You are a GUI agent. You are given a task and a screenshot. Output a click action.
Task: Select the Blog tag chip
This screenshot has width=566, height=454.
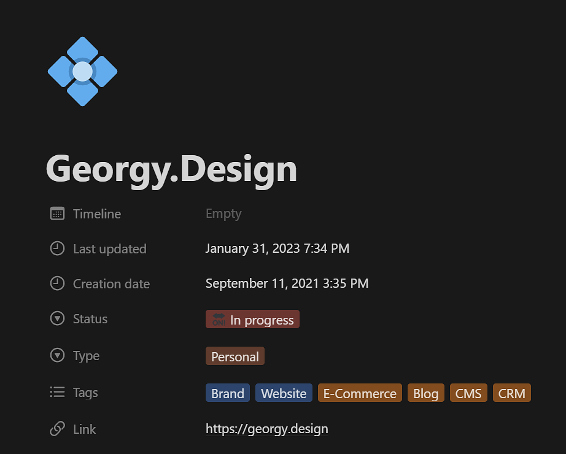point(425,393)
